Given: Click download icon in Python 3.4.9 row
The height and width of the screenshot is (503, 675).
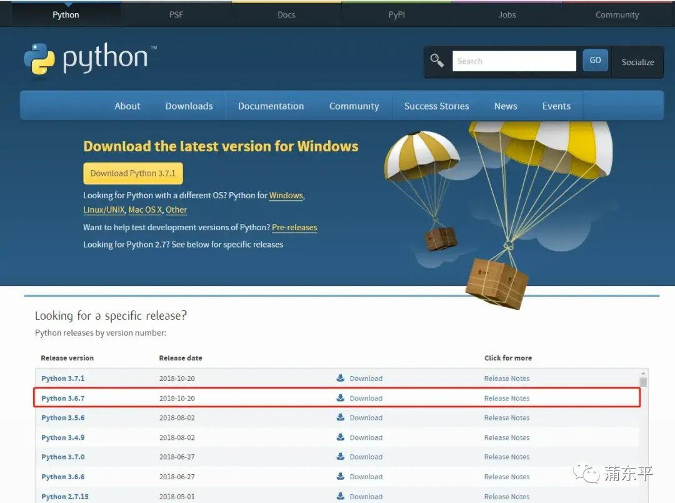Looking at the screenshot, I should click(x=340, y=437).
